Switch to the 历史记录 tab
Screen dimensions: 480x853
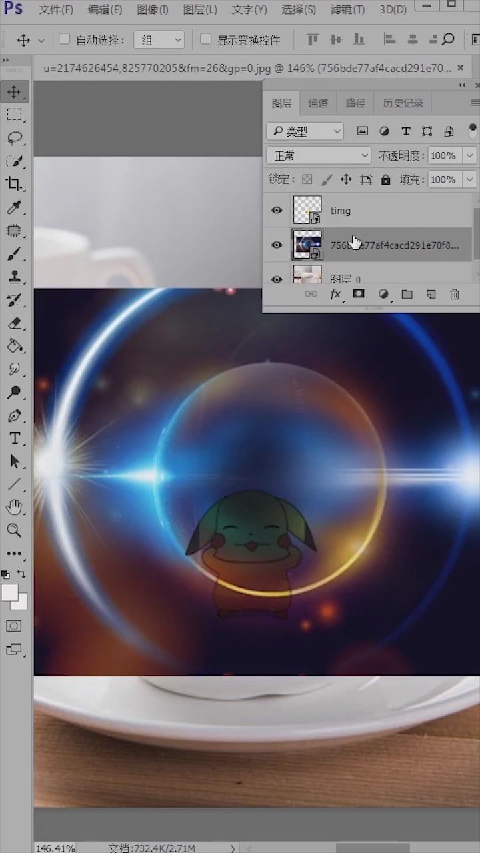pos(403,103)
